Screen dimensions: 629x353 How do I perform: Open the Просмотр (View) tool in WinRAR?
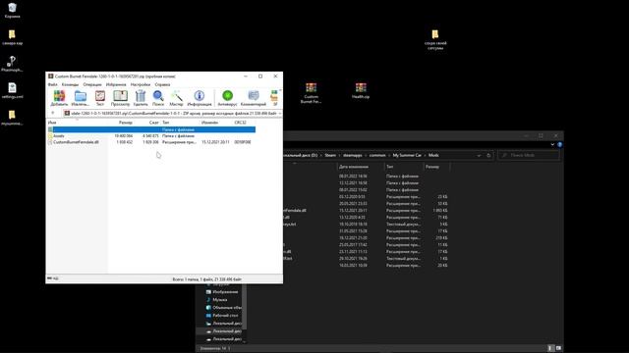pyautogui.click(x=120, y=98)
